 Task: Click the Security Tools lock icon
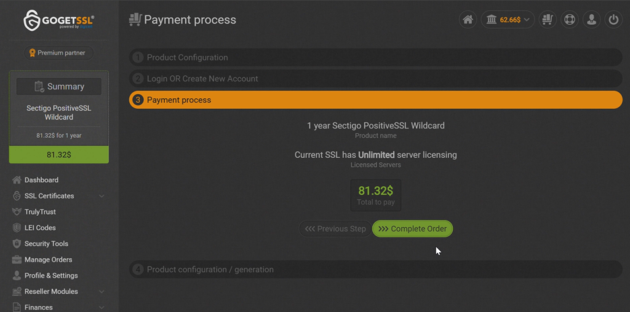click(x=17, y=243)
